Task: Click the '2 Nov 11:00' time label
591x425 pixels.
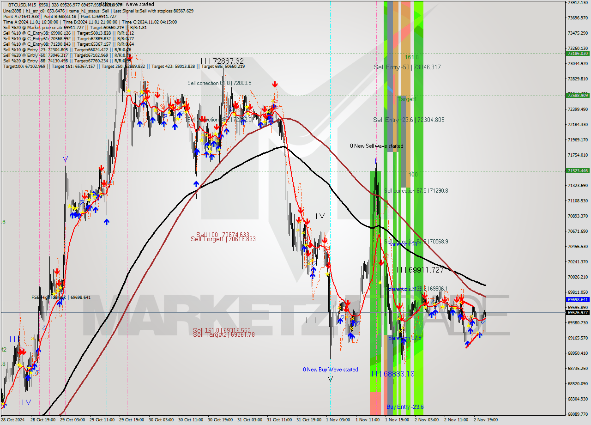Action: pyautogui.click(x=456, y=420)
